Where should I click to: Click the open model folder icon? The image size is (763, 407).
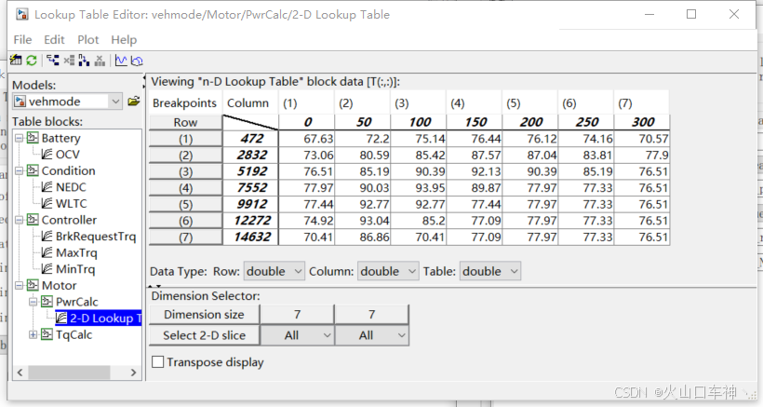coord(134,102)
